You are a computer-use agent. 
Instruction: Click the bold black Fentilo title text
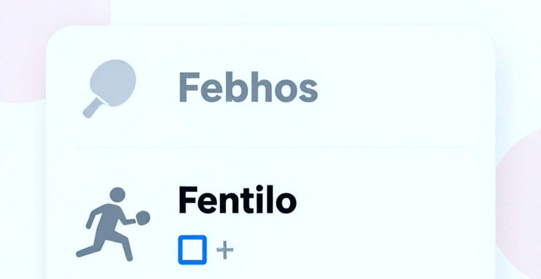pos(238,200)
